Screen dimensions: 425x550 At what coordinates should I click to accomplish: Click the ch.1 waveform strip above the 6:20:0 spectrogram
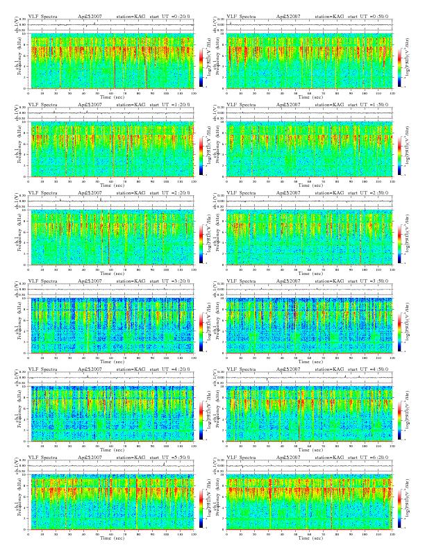[x=309, y=466]
